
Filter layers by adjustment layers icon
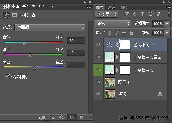(135, 14)
